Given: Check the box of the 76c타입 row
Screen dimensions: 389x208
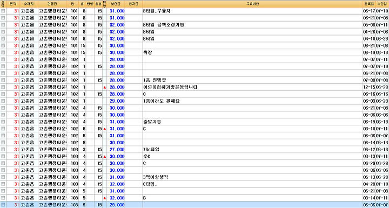Looking at the screenshot, I should (x=3, y=150).
